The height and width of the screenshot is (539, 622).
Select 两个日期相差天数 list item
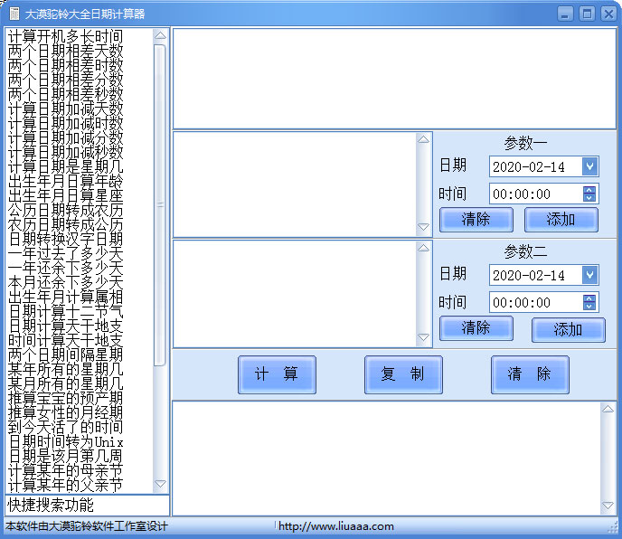(65, 52)
